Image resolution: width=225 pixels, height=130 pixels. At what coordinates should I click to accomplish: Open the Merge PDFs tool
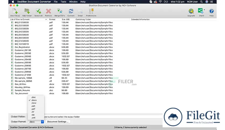click(x=59, y=12)
